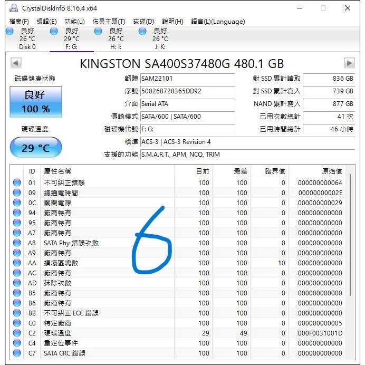Click the 重定位事件 attribute name

61,343
